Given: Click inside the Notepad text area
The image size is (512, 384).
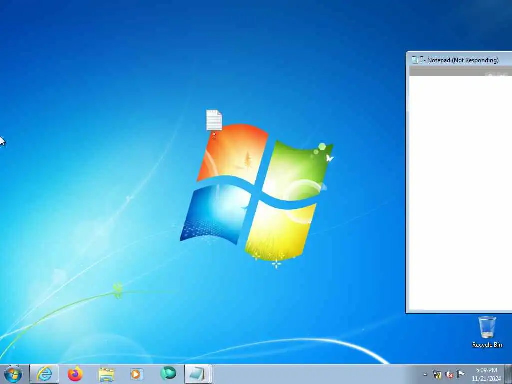Looking at the screenshot, I should pyautogui.click(x=460, y=192).
